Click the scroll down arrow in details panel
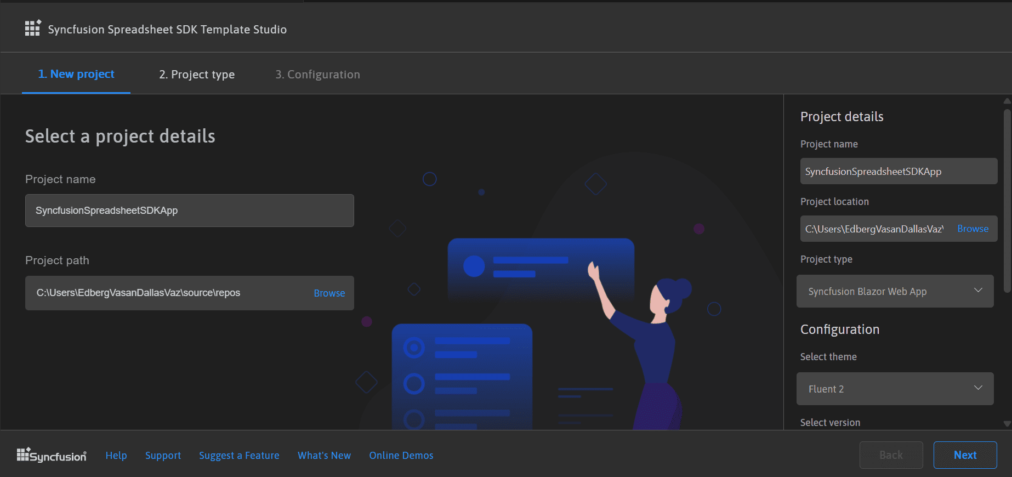The width and height of the screenshot is (1012, 477). (x=1007, y=423)
